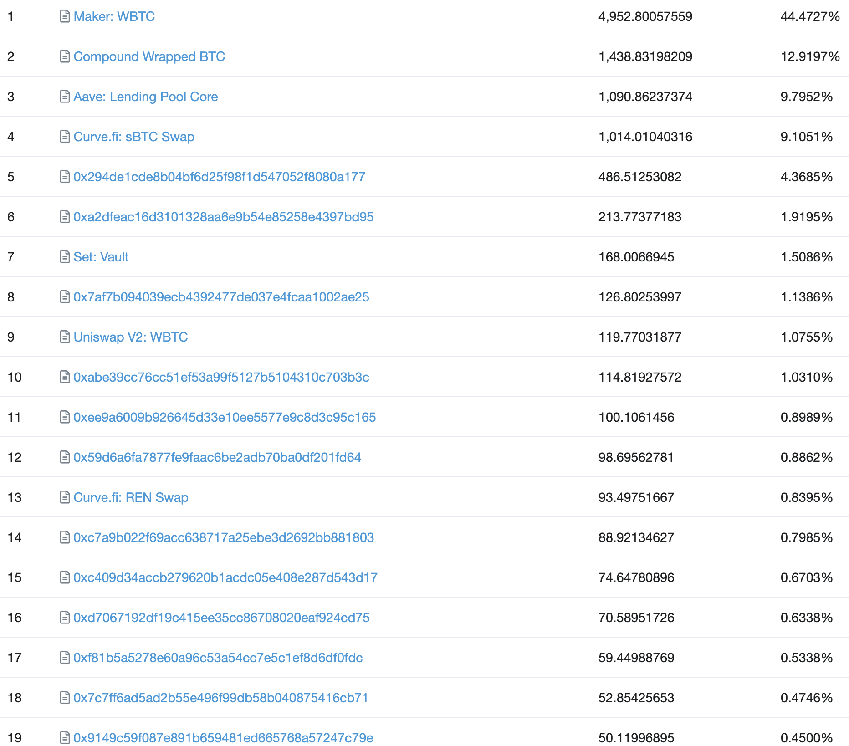Open address 0xa2dfeac16d3101328aa6e9b54e85258e4397bd95
This screenshot has height=746, width=849.
pos(224,217)
